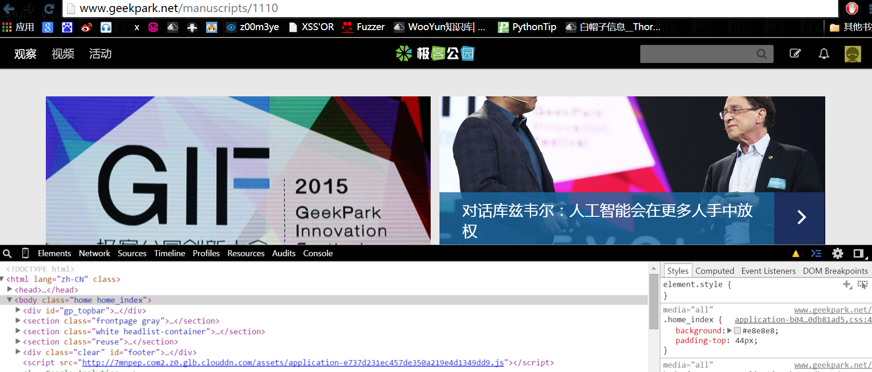
Task: Open the 应用 apps bookmark
Action: click(19, 27)
